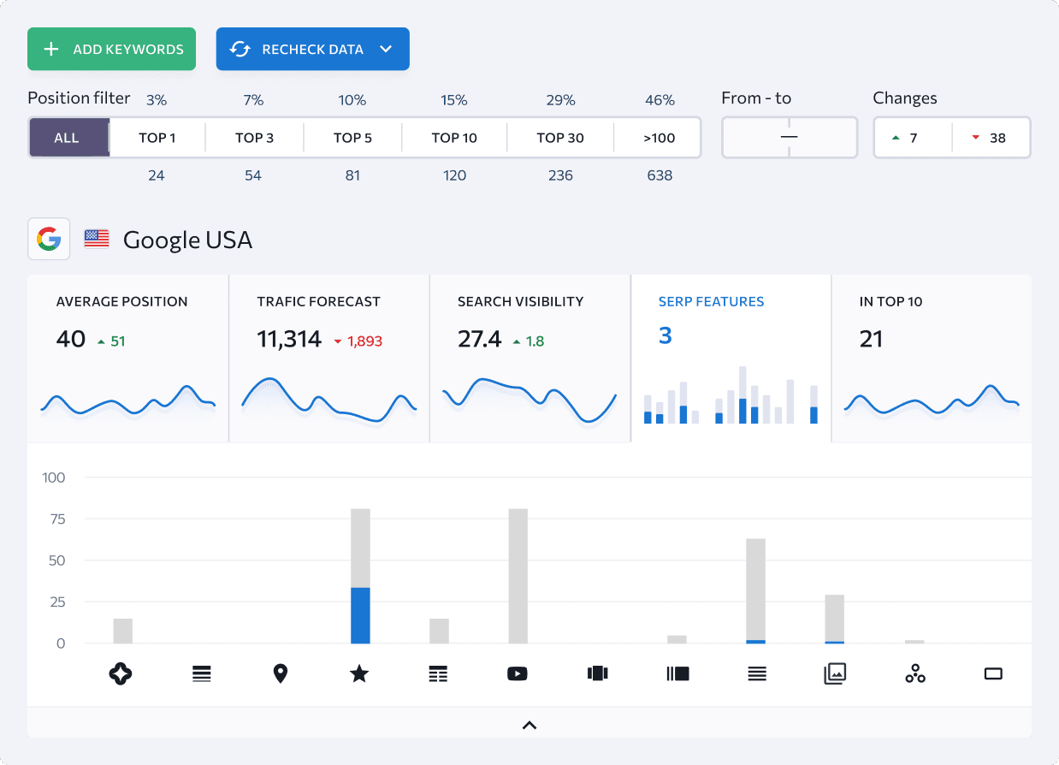Screen dimensions: 1059x765
Task: Click the From - to range field
Action: (x=789, y=138)
